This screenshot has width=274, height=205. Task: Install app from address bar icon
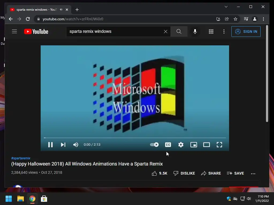(218, 19)
